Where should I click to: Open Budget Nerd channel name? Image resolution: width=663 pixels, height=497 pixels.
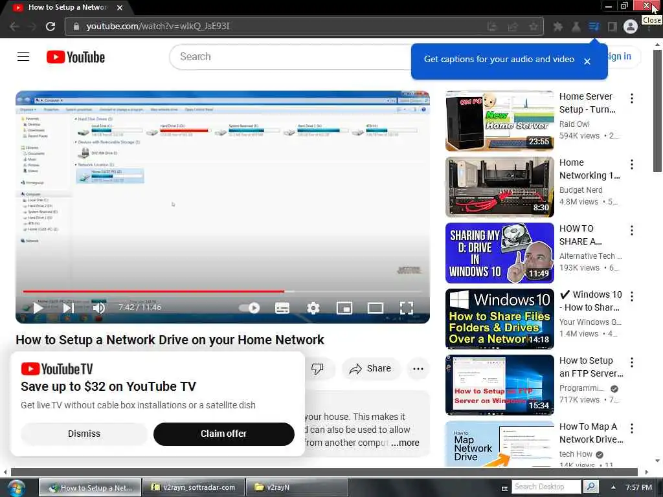point(581,190)
